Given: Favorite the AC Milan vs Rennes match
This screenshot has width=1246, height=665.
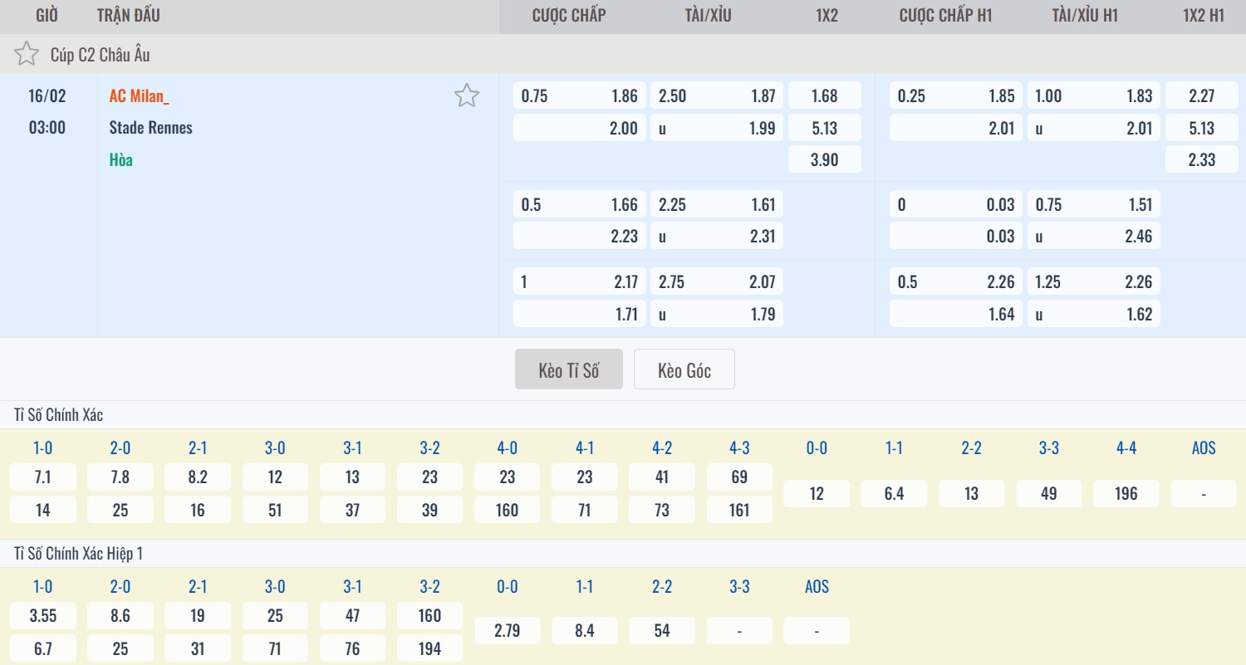Looking at the screenshot, I should [x=466, y=96].
